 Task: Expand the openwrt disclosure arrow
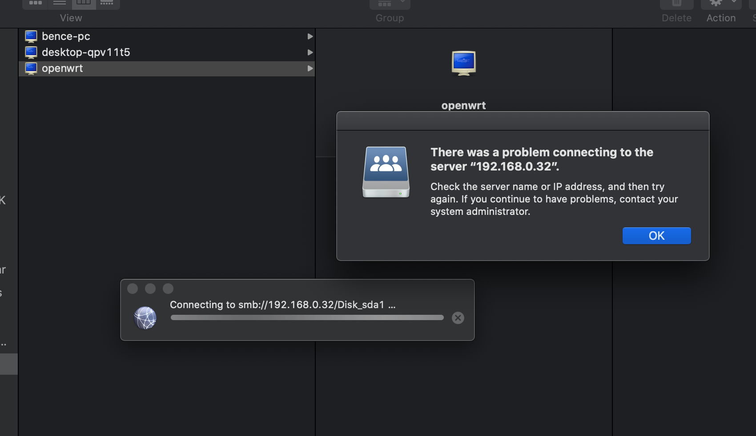[x=310, y=68]
